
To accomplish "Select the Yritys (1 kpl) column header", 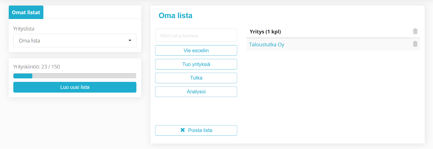I will tap(265, 32).
